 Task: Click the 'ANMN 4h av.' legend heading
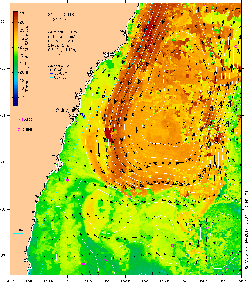(60, 66)
